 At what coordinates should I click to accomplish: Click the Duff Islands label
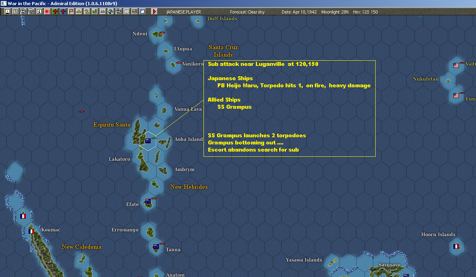click(222, 19)
